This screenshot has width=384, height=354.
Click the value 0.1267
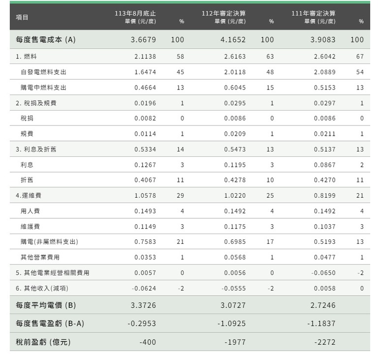point(145,165)
